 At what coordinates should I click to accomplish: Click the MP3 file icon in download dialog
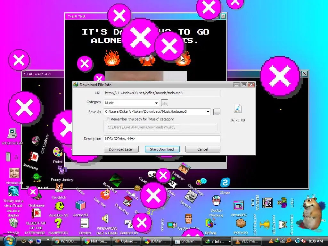pyautogui.click(x=238, y=108)
